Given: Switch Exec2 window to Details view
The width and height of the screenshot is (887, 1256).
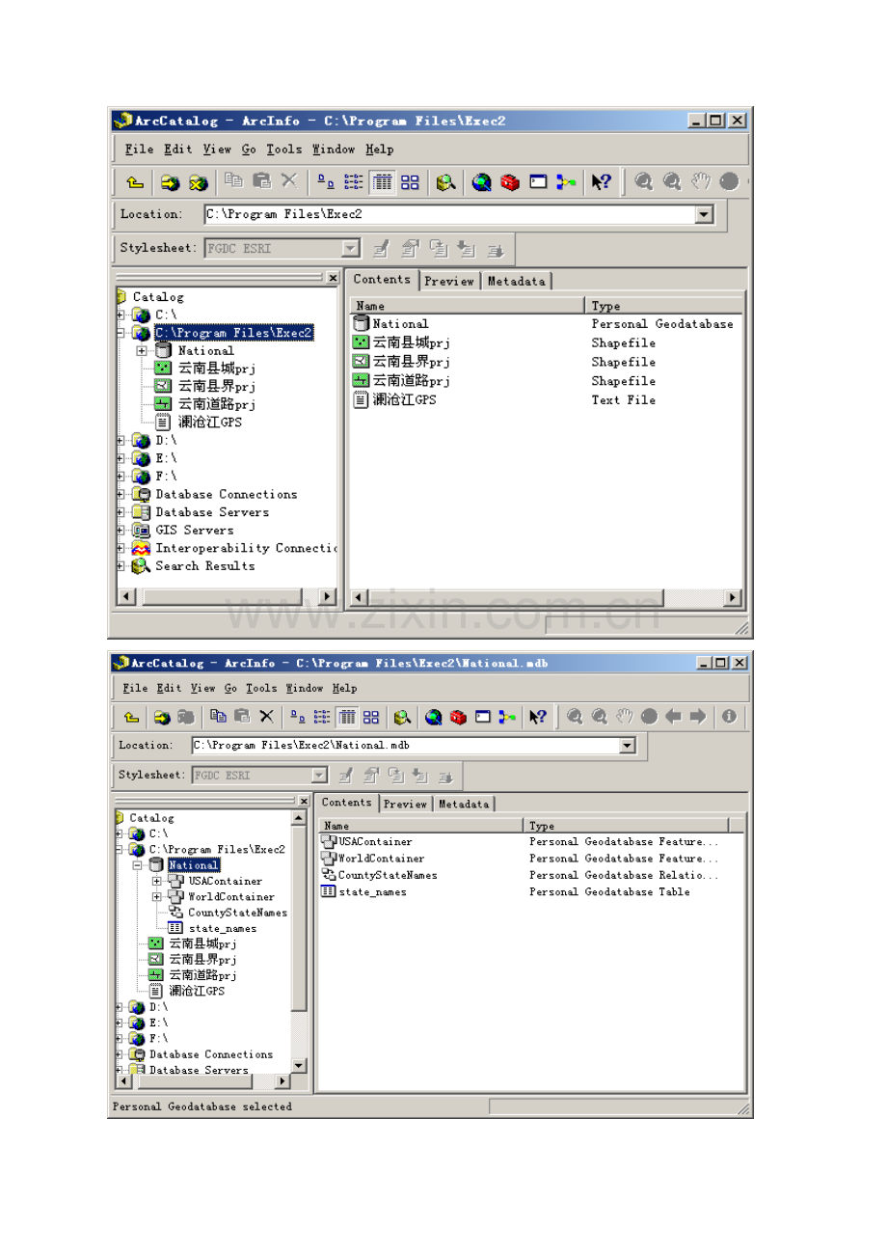Looking at the screenshot, I should (x=382, y=181).
